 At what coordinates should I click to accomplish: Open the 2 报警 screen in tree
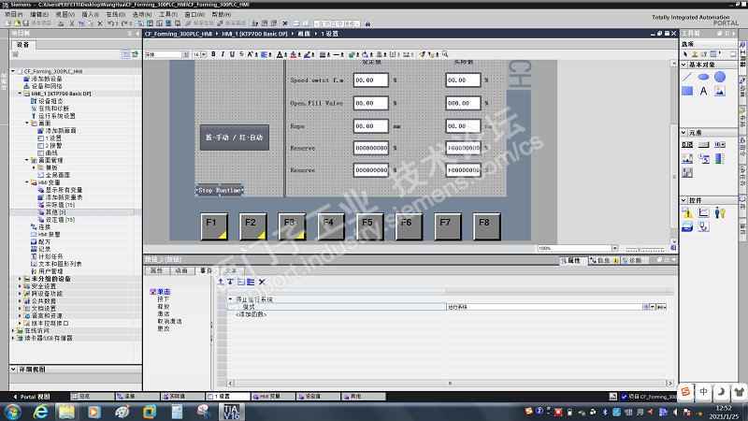coord(53,146)
